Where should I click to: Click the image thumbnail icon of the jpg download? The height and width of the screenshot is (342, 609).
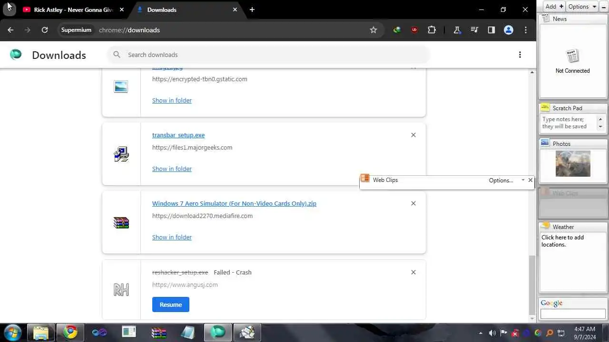(x=121, y=86)
